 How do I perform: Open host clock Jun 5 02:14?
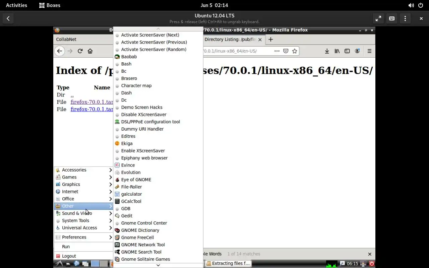(x=214, y=5)
